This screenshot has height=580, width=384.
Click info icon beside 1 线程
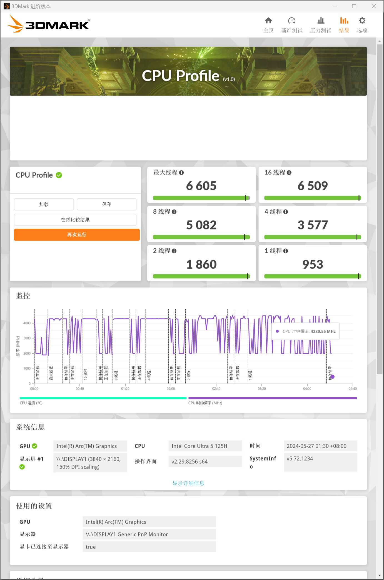[286, 251]
